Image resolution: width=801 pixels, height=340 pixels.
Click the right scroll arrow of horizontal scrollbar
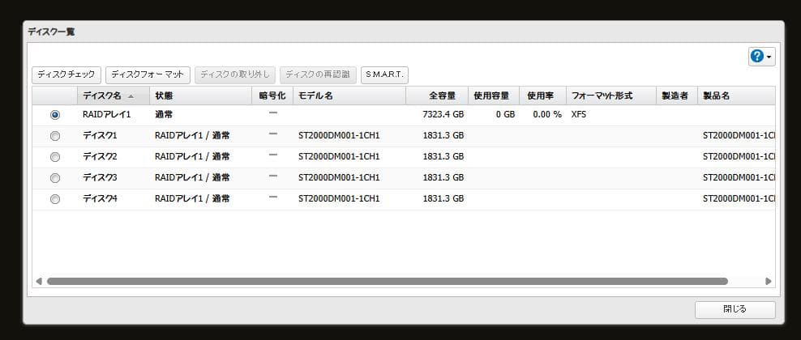pos(769,281)
